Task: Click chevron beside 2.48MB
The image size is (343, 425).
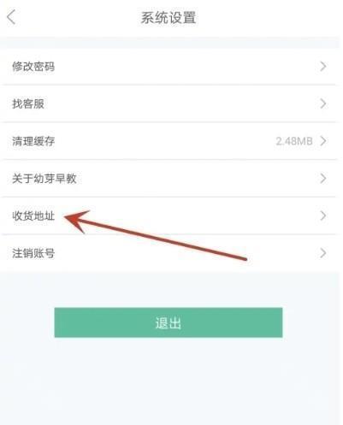Action: 323,141
